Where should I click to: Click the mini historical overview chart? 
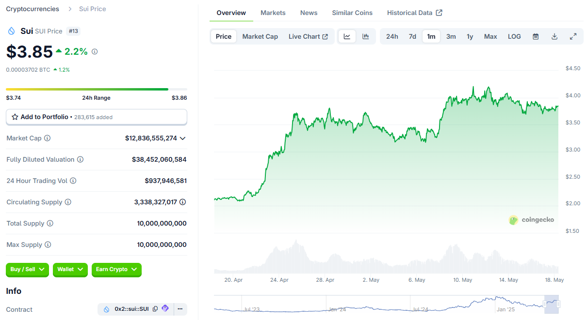click(387, 304)
